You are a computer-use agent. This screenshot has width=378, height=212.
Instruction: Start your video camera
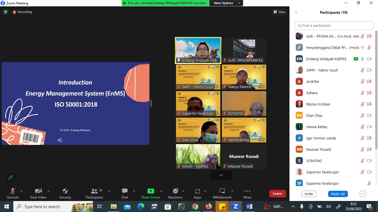click(x=38, y=193)
